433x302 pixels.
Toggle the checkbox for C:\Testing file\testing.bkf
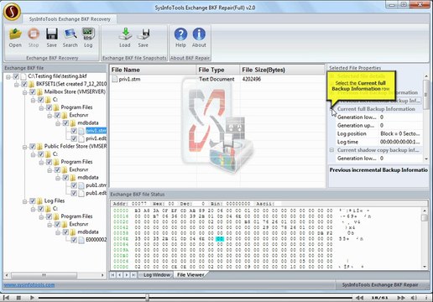(x=16, y=76)
